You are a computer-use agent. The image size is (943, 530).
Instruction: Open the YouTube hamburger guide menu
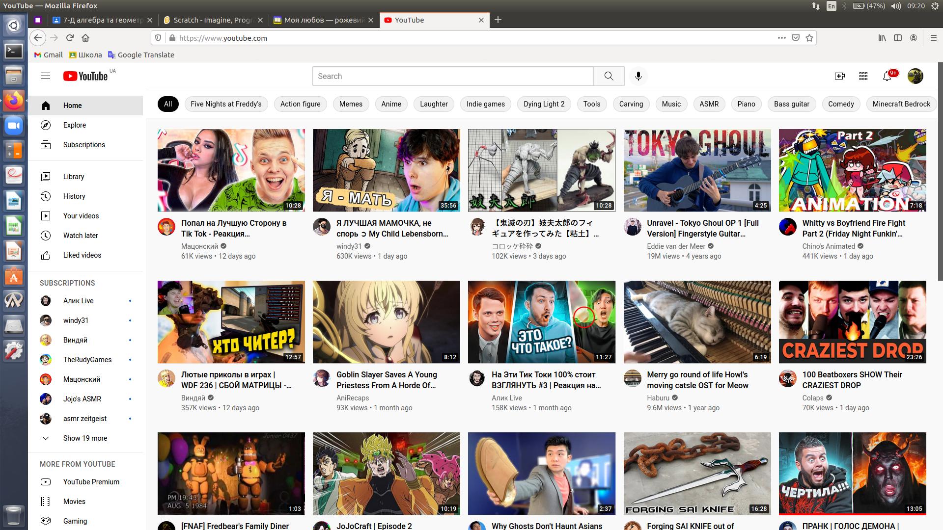pos(46,76)
